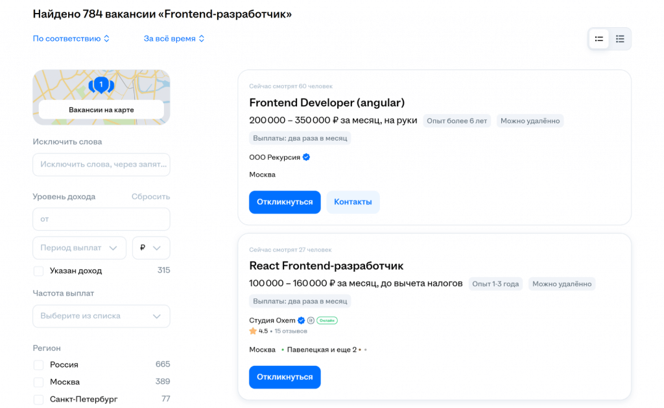
Task: Click the salary 100 000 – 160 000 ₽ text
Action: (292, 283)
